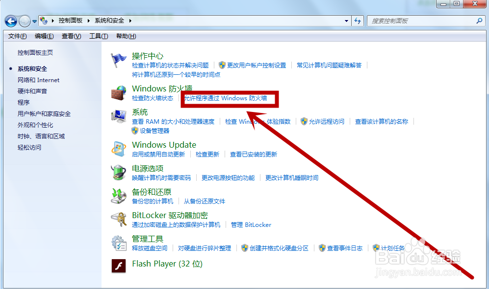Click the 电源选项 battery icon
This screenshot has height=289, width=489.
pos(119,173)
